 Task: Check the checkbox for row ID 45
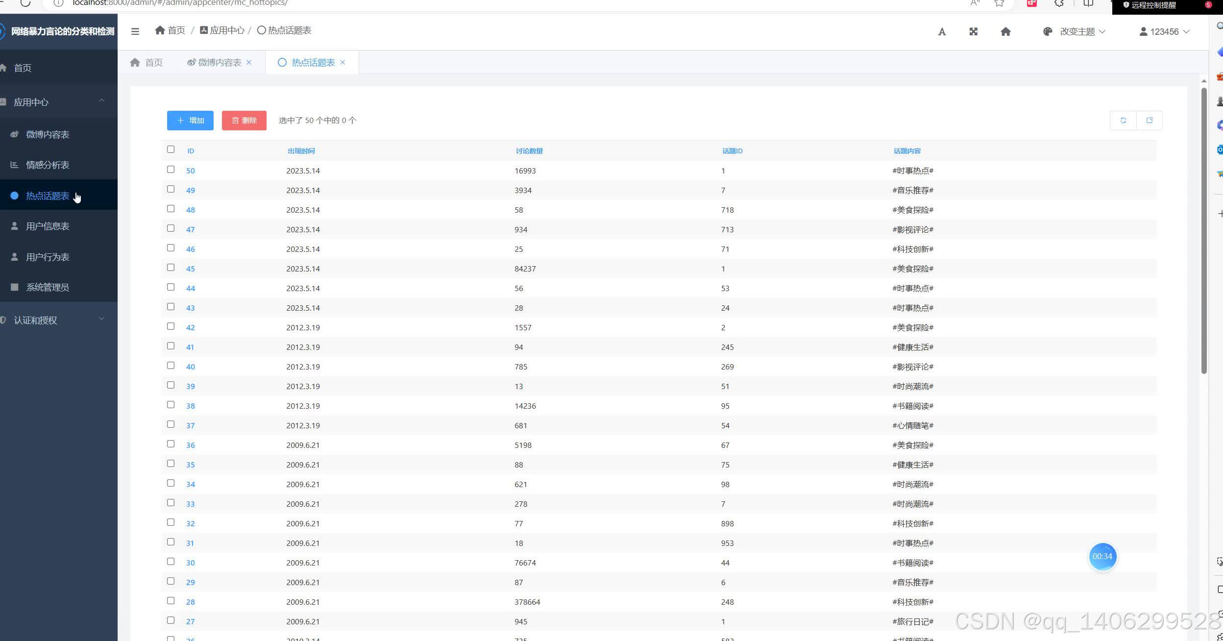tap(171, 268)
